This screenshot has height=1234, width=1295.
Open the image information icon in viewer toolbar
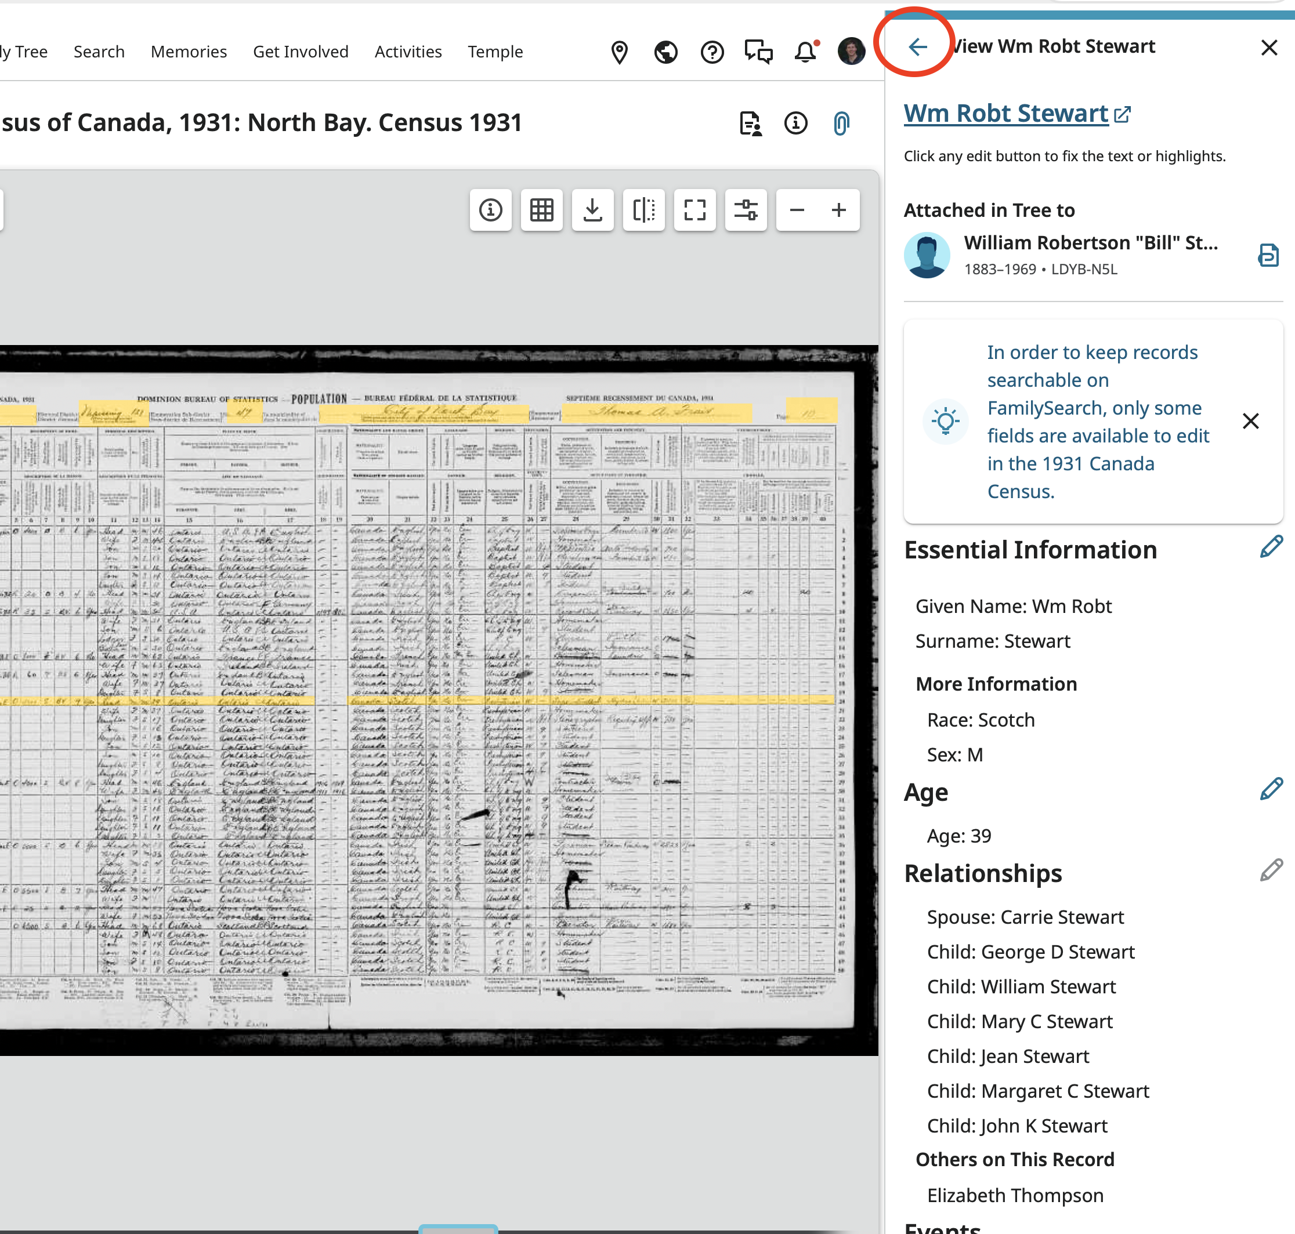[490, 210]
